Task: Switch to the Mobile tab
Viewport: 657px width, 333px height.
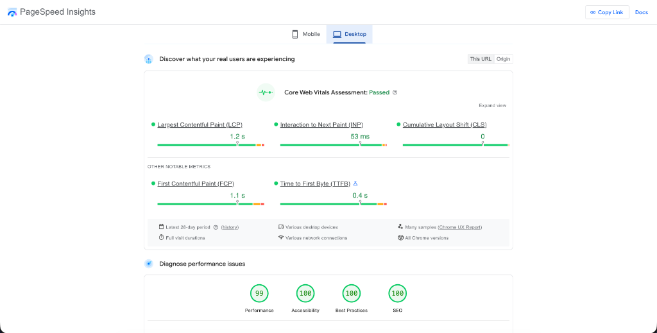Action: coord(306,35)
